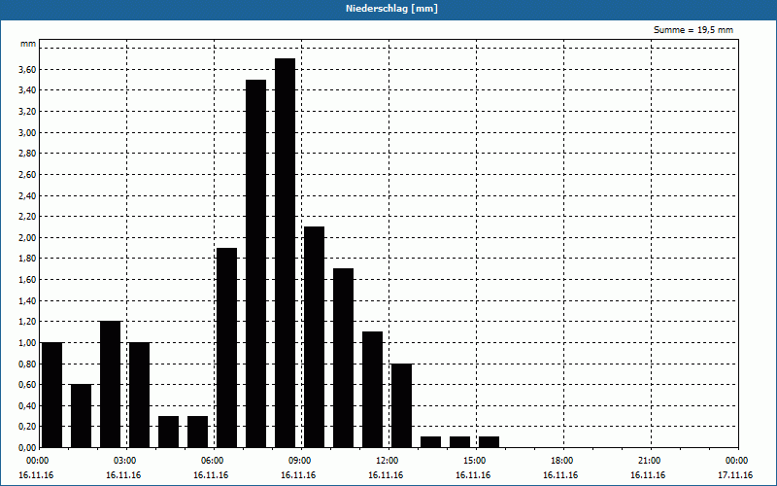Image resolution: width=777 pixels, height=486 pixels.
Task: Click the bar reaching 1,10 mm
Action: 372,390
